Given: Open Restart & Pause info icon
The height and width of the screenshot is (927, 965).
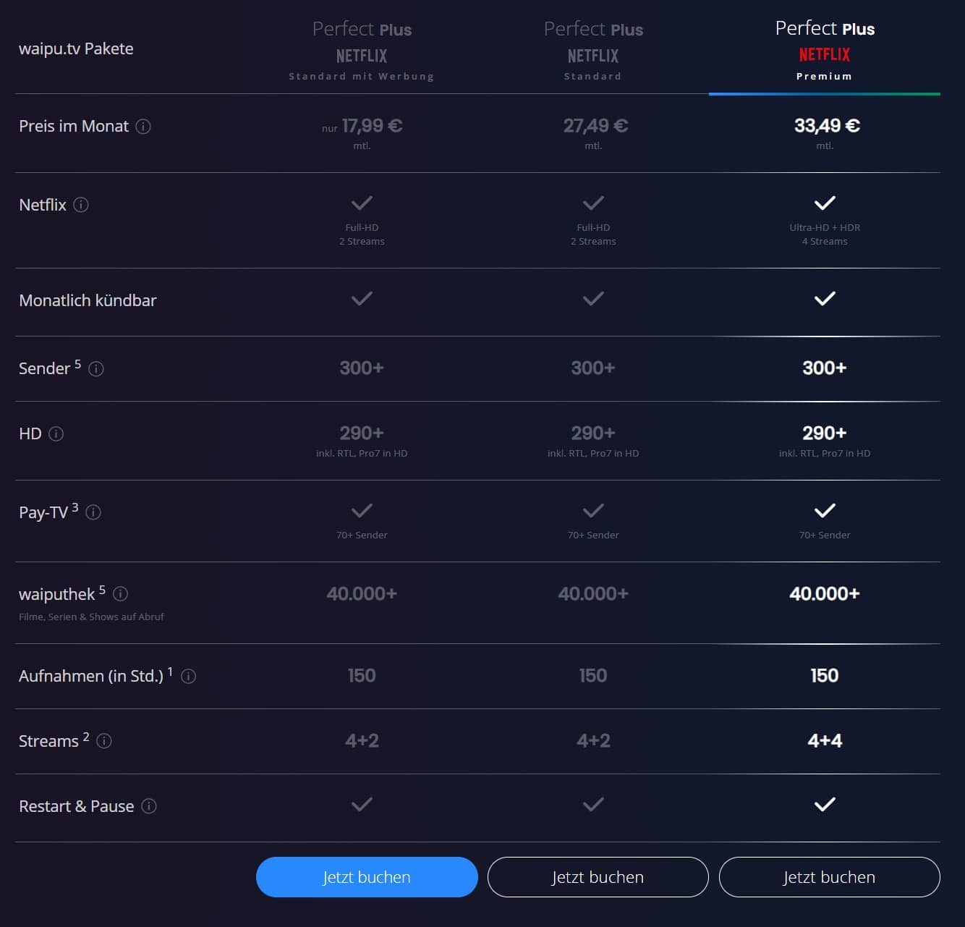Looking at the screenshot, I should (x=149, y=806).
